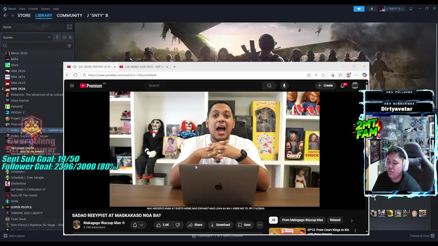Open browser read aloud icon
The height and width of the screenshot is (246, 438).
point(316,75)
